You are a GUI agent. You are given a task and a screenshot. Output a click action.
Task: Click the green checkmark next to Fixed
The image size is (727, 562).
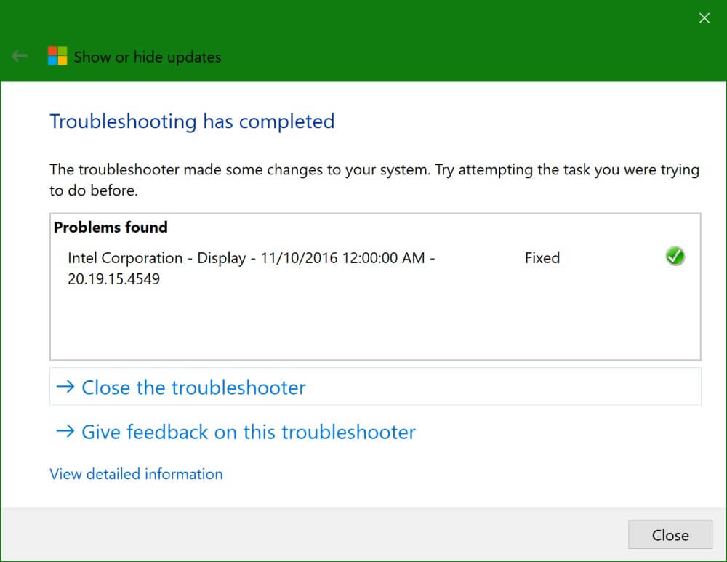(x=675, y=256)
